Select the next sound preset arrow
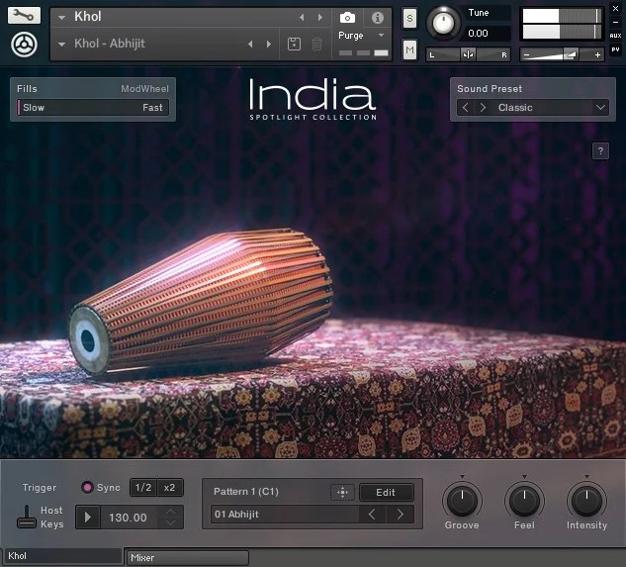626x567 pixels. (x=483, y=108)
